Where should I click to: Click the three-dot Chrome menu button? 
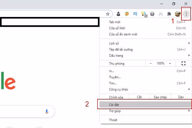pyautogui.click(x=186, y=14)
